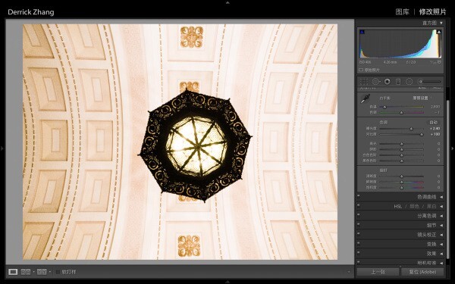
Task: Toggle the 效果 panel on/off switch
Action: pos(359,252)
